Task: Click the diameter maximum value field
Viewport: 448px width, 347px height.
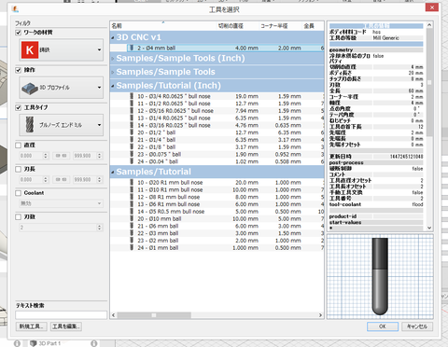Action: tap(88, 156)
